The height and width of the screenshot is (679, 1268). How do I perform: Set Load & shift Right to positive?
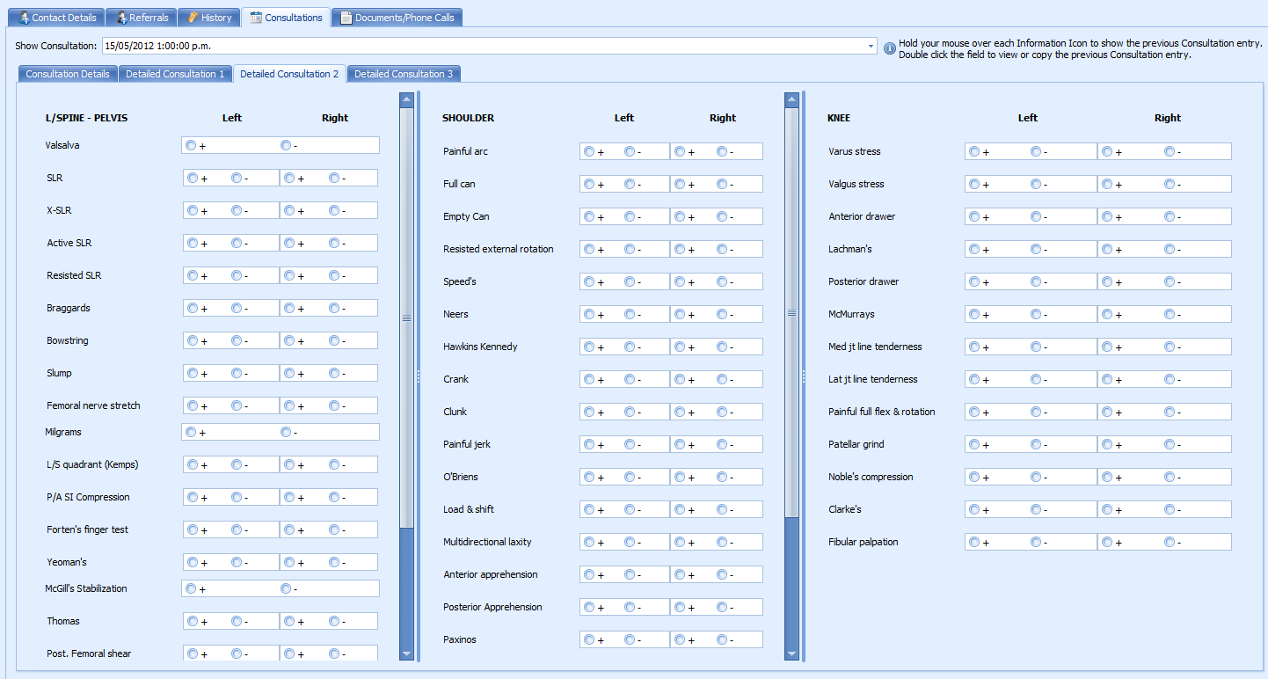point(680,509)
